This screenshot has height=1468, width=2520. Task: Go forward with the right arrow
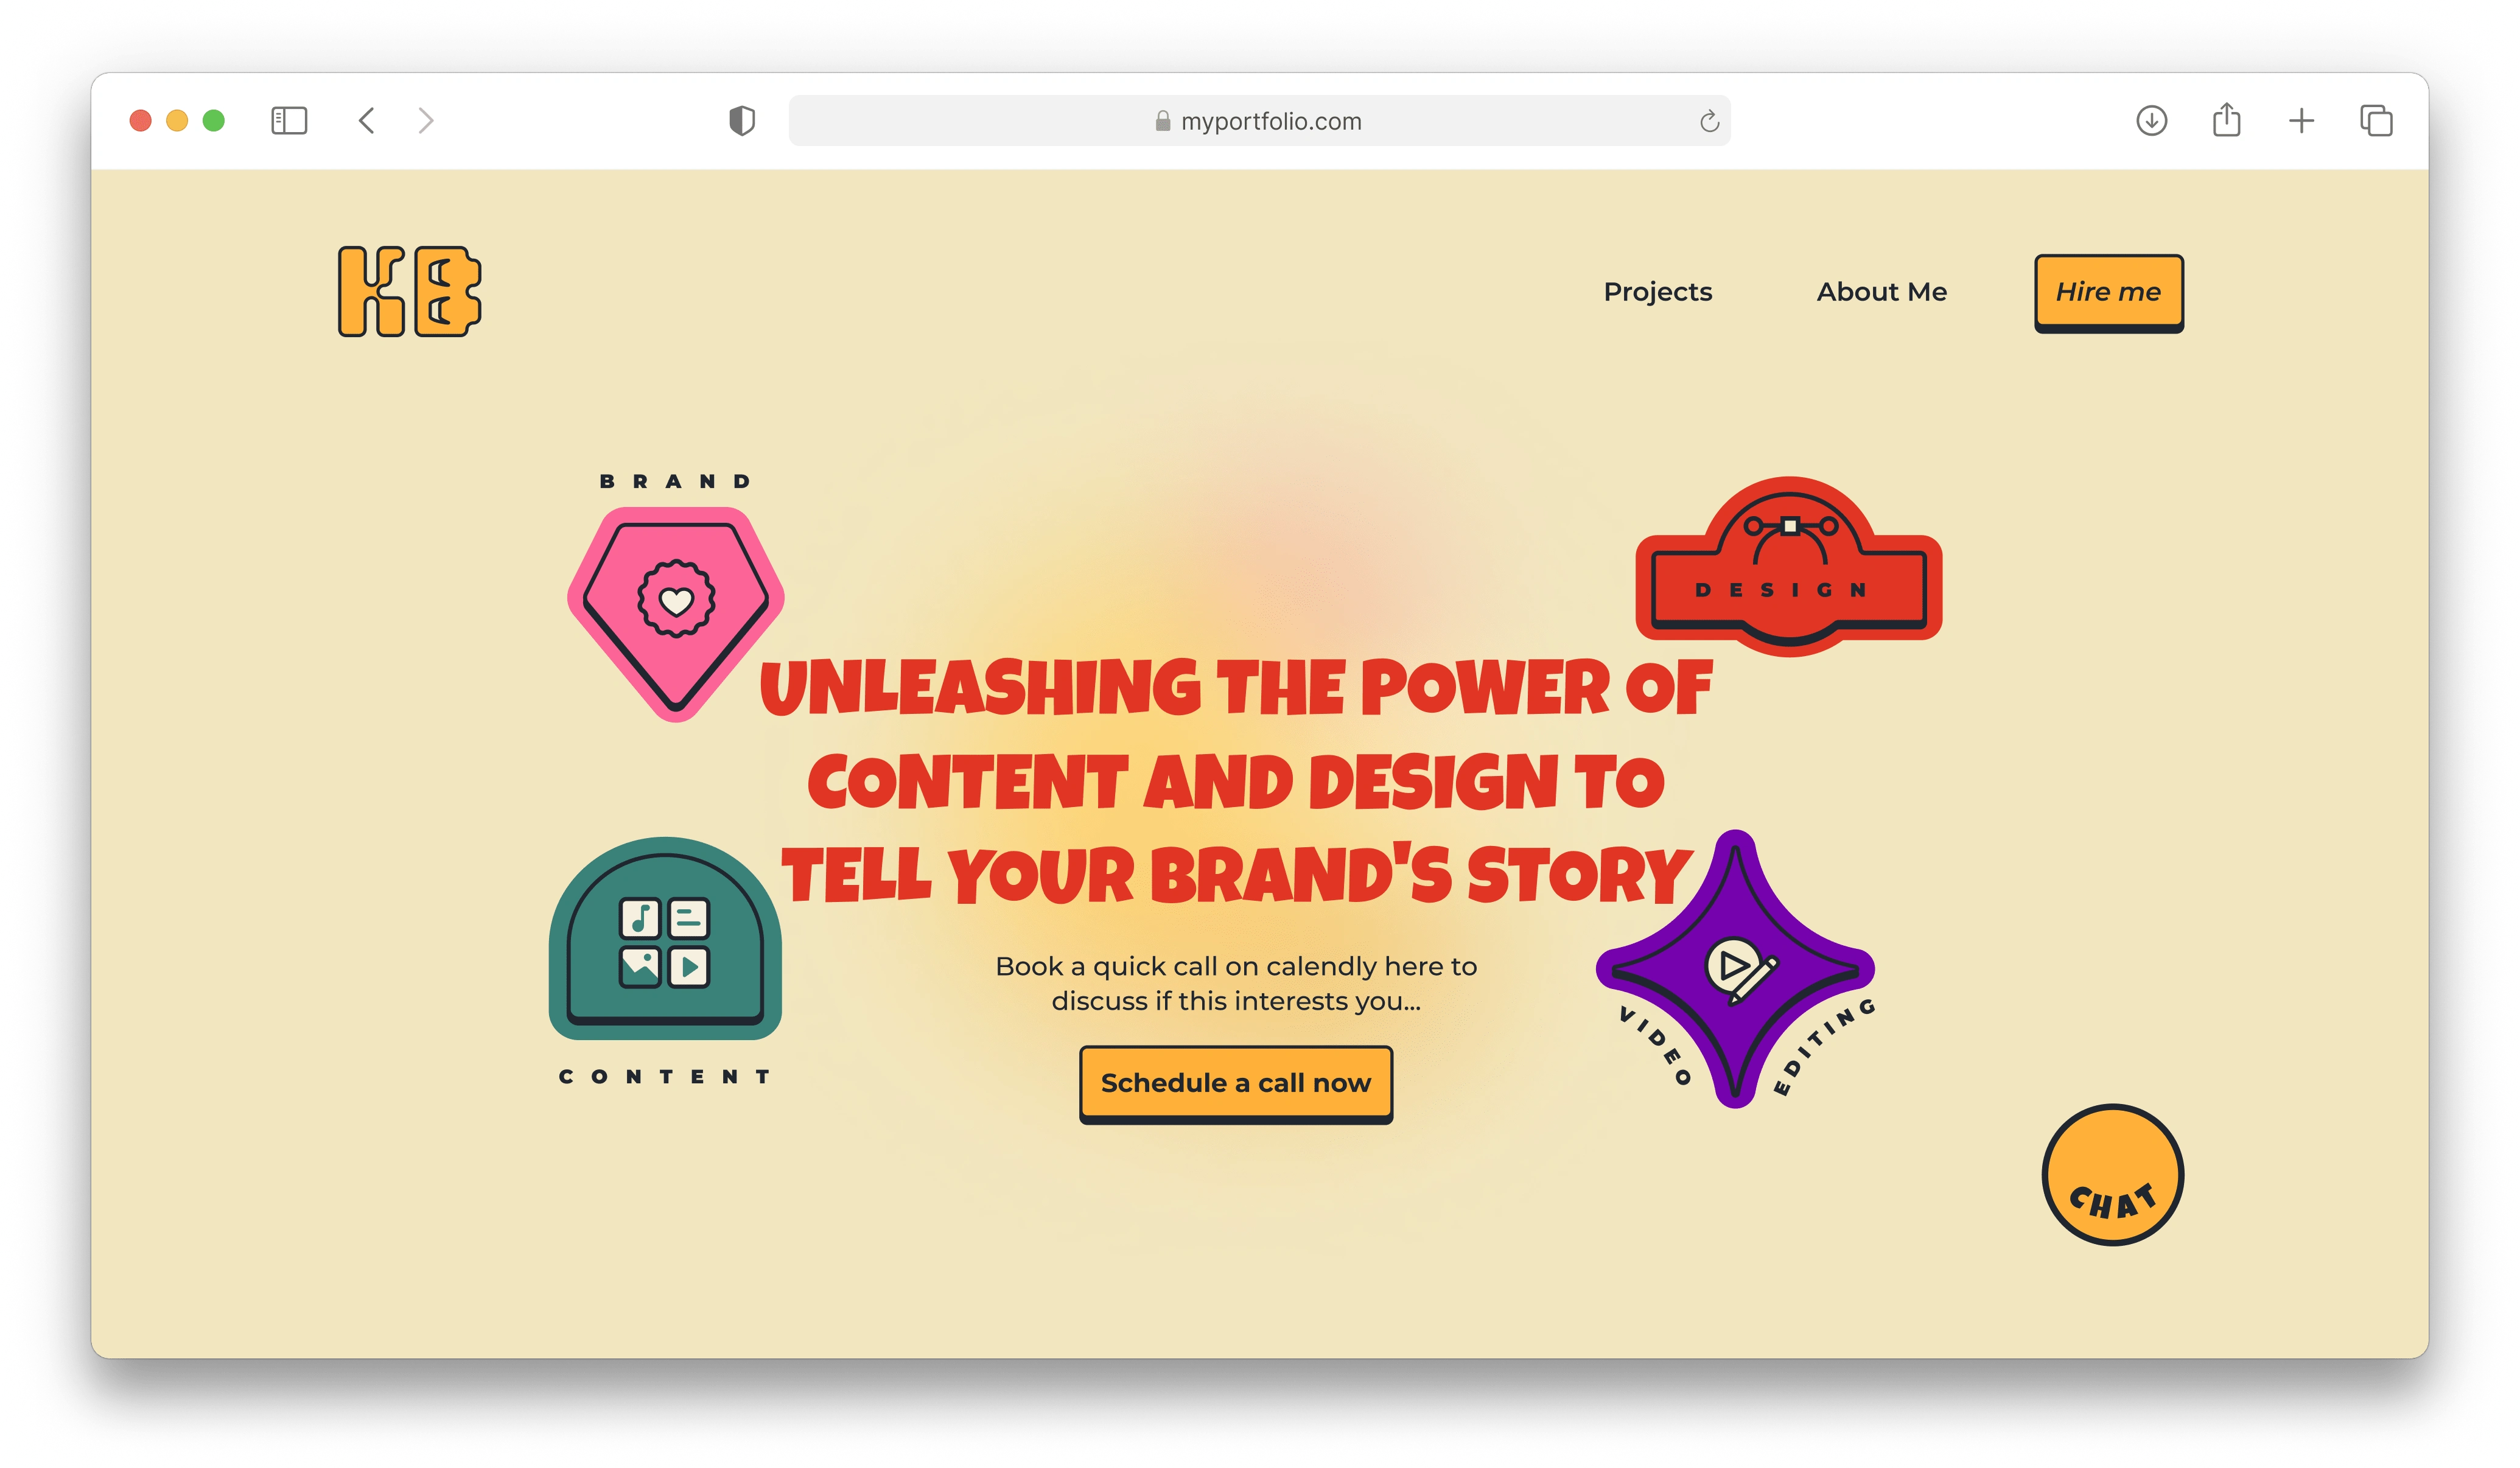(x=426, y=121)
